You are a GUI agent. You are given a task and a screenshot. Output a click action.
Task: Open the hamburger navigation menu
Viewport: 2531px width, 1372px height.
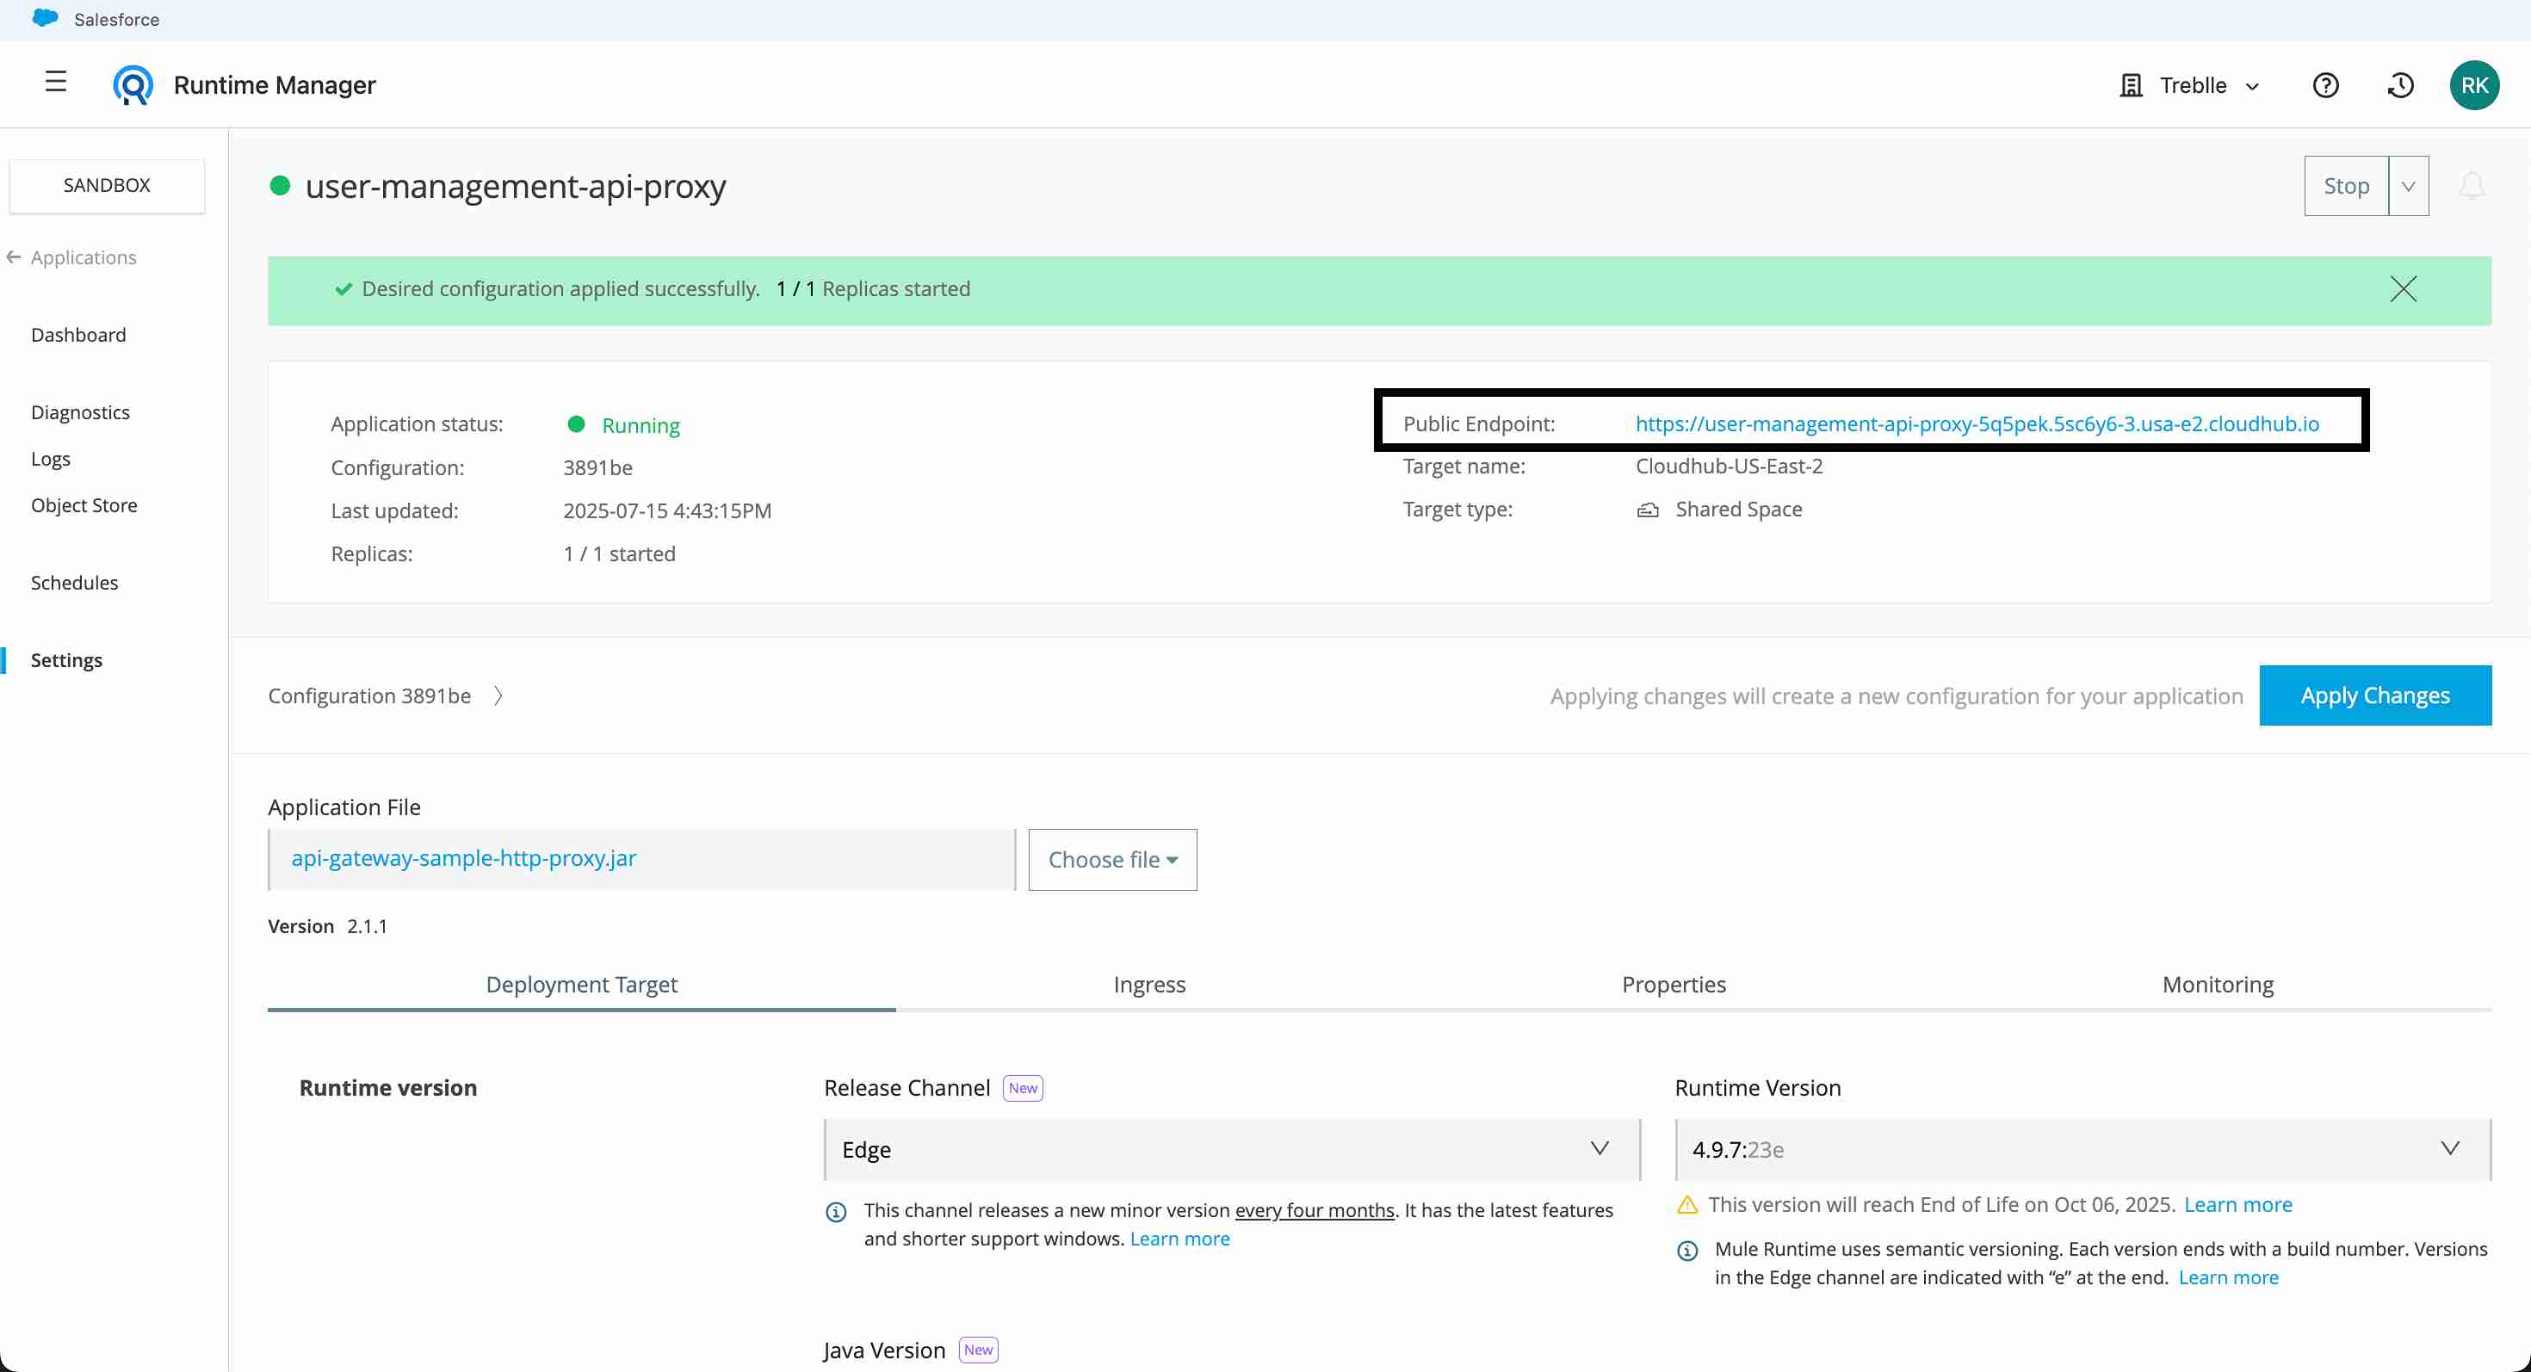coord(56,83)
